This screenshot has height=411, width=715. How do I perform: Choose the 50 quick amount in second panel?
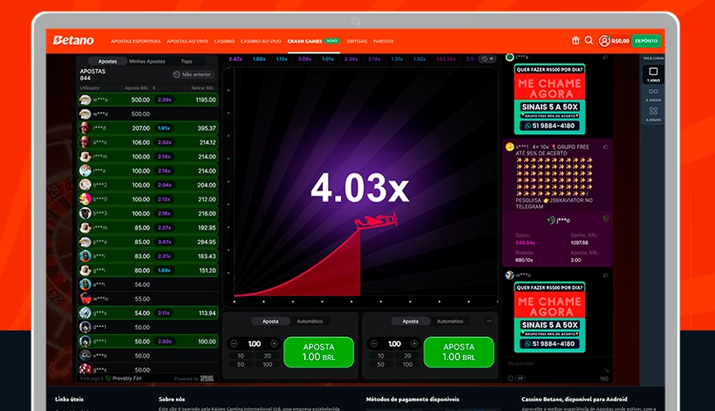[381, 364]
